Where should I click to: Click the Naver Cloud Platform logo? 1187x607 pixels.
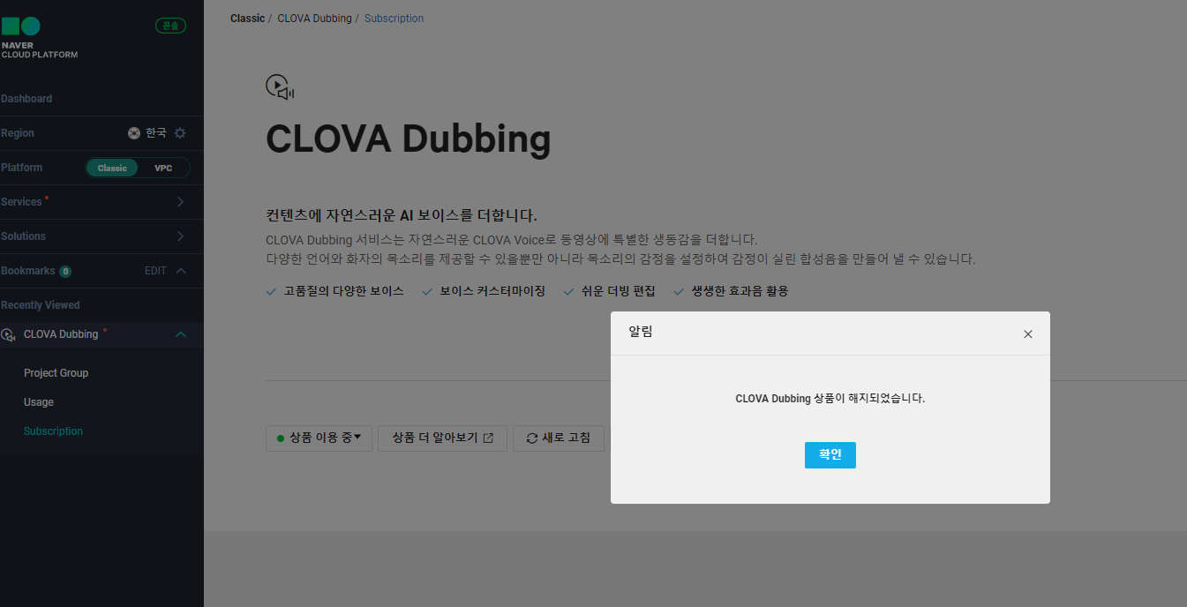click(39, 38)
